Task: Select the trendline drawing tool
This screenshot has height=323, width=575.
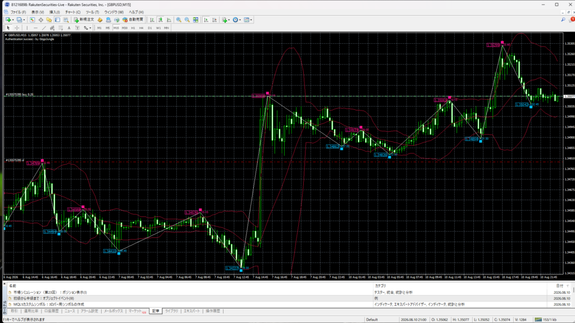Action: [44, 28]
